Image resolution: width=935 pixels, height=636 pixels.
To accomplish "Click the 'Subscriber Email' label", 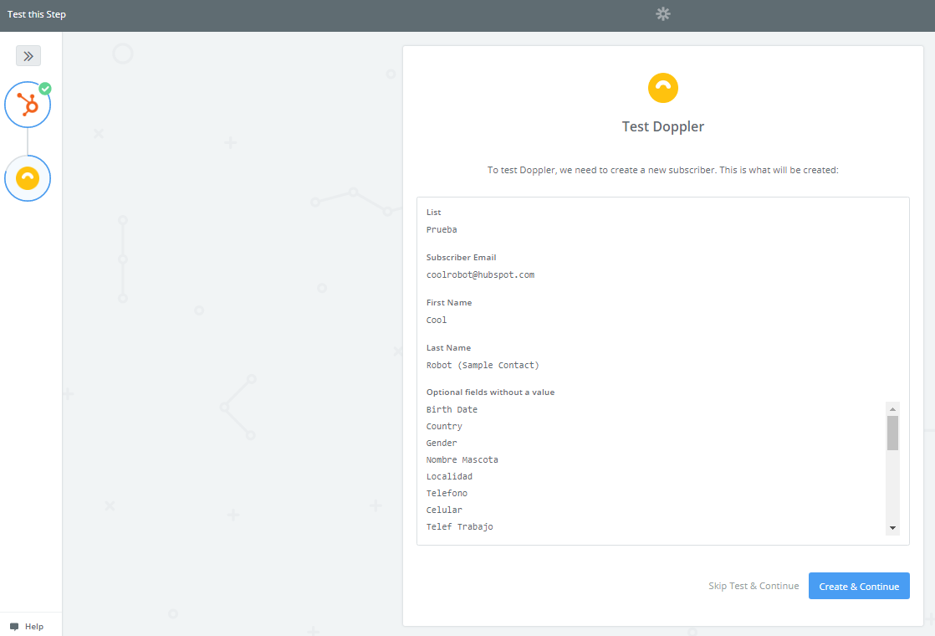I will 461,258.
